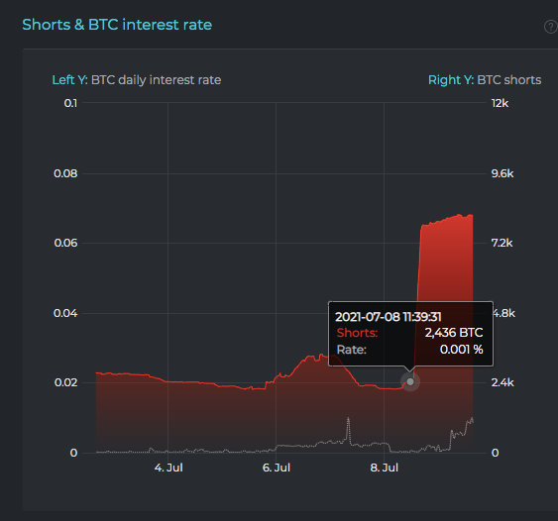The height and width of the screenshot is (521, 558).
Task: Click the tooltip timestamp 2021-07-08 11:39:31
Action: point(389,317)
